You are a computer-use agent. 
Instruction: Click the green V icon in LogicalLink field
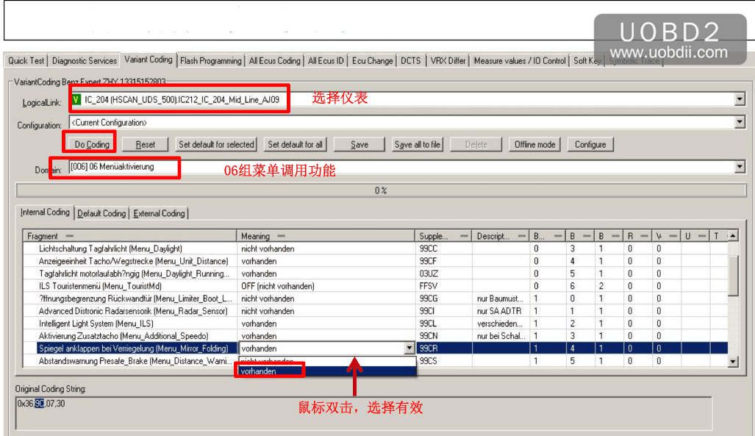coord(76,99)
